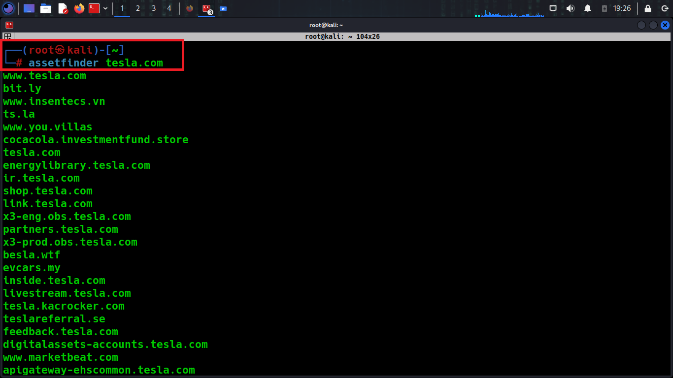Click the Show Desktop panel icon
Viewport: 673px width, 378px height.
tap(29, 8)
